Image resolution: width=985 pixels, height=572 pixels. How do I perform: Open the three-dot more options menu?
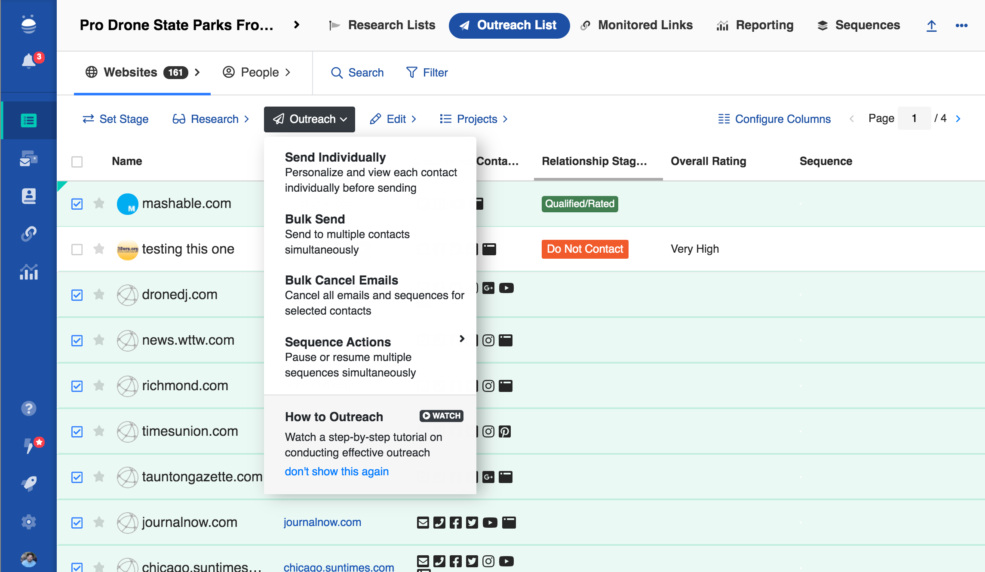(961, 25)
